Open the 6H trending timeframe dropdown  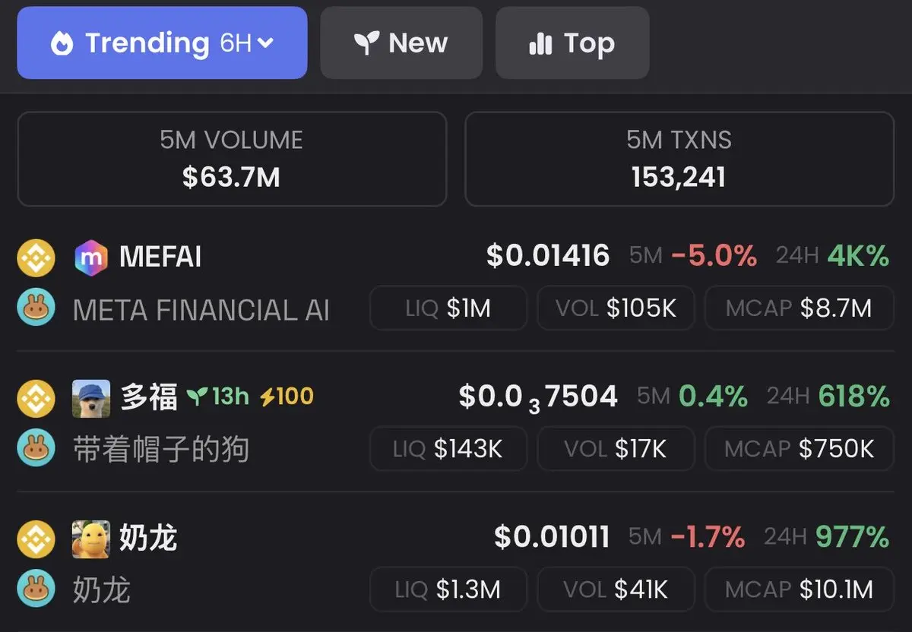246,43
